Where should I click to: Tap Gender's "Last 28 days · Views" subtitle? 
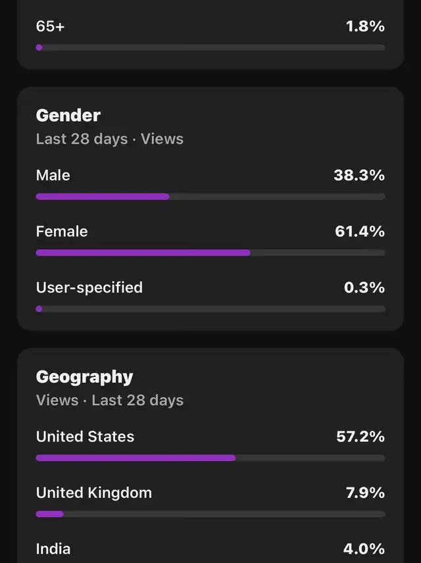click(110, 139)
